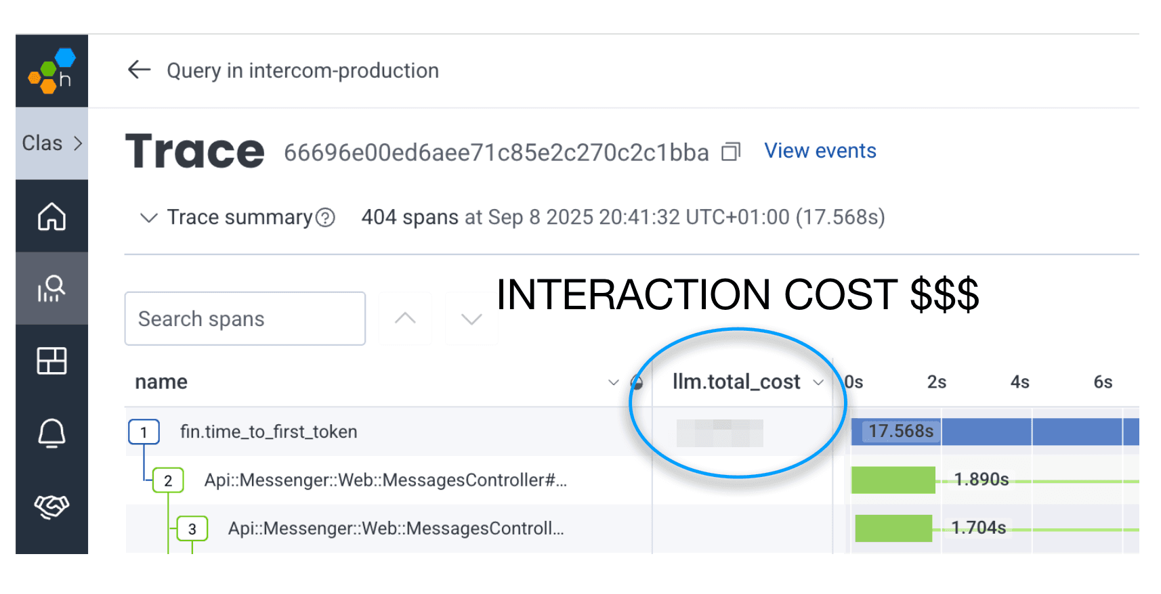Open the llm.total_cost column dropdown

[818, 382]
